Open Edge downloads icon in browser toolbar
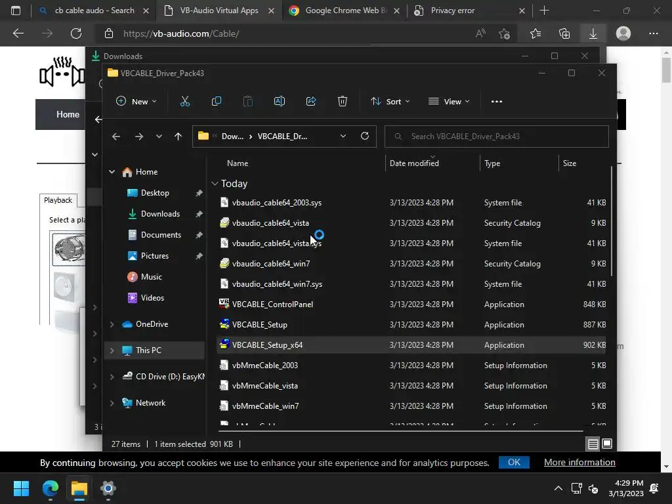This screenshot has height=504, width=672. coord(593,33)
